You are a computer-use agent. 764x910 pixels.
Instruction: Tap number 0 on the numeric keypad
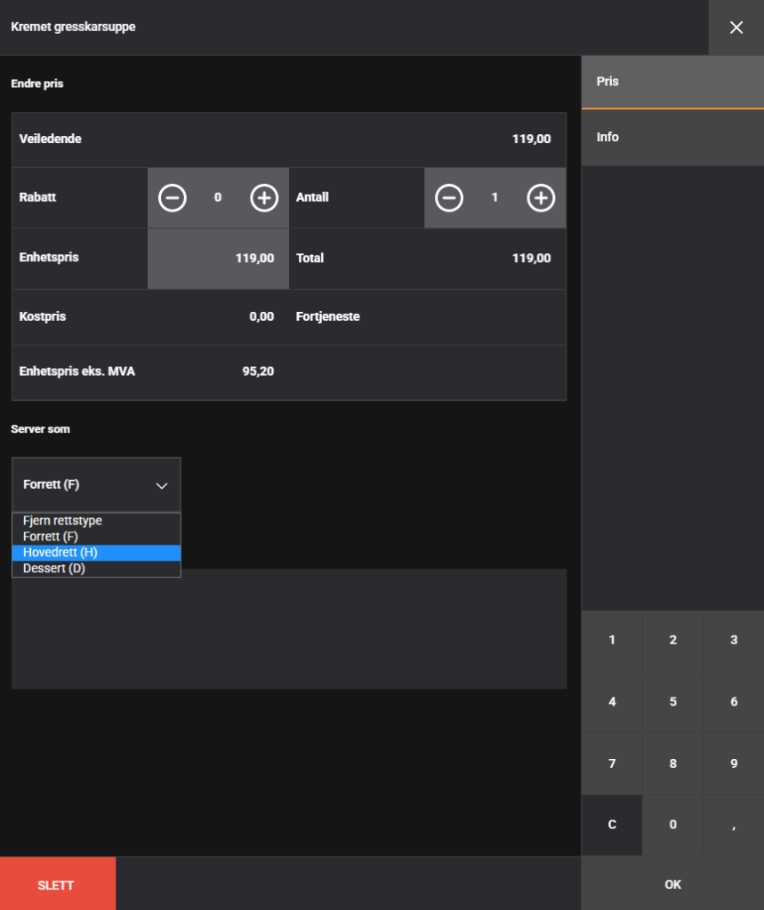(672, 825)
